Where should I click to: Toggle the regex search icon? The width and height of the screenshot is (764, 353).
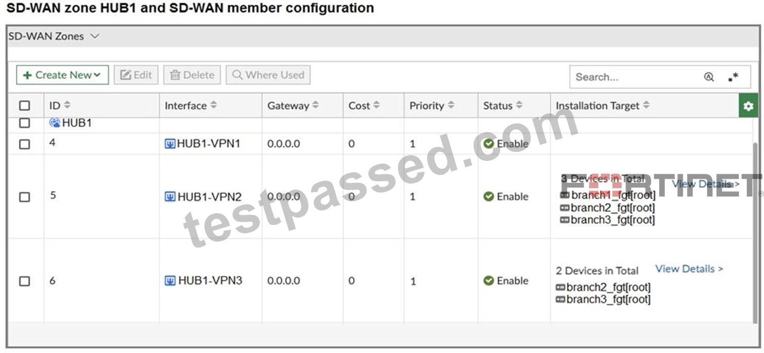tap(733, 77)
